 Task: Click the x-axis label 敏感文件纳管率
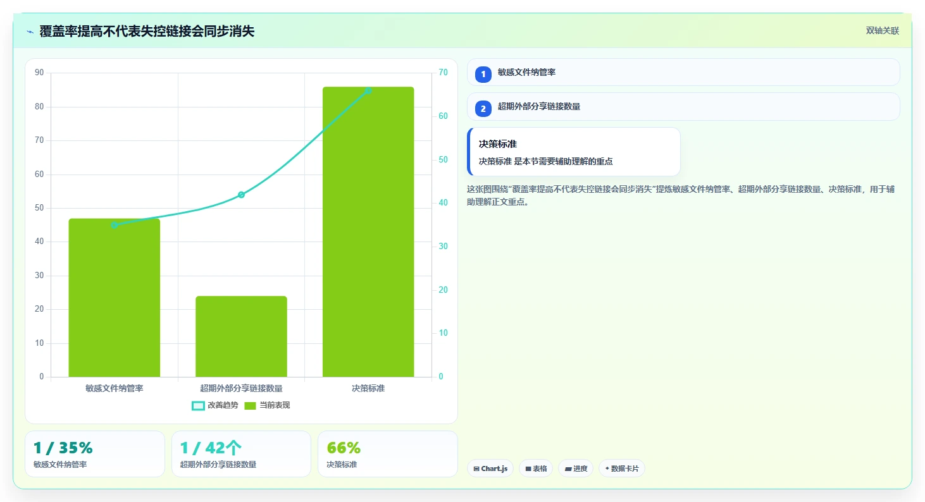(115, 388)
